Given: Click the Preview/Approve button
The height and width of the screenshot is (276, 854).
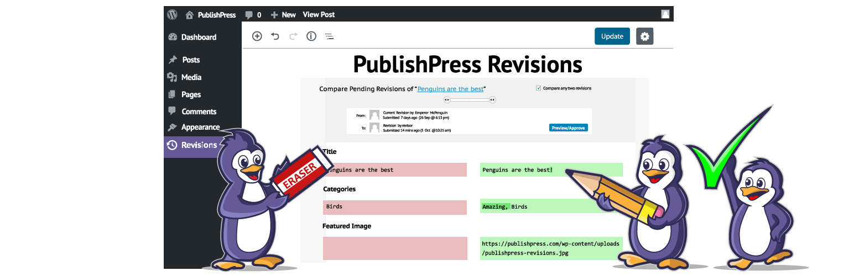Looking at the screenshot, I should (569, 128).
